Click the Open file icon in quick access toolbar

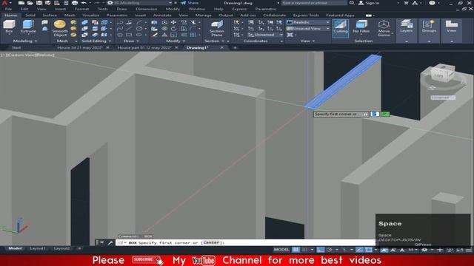(30, 3)
